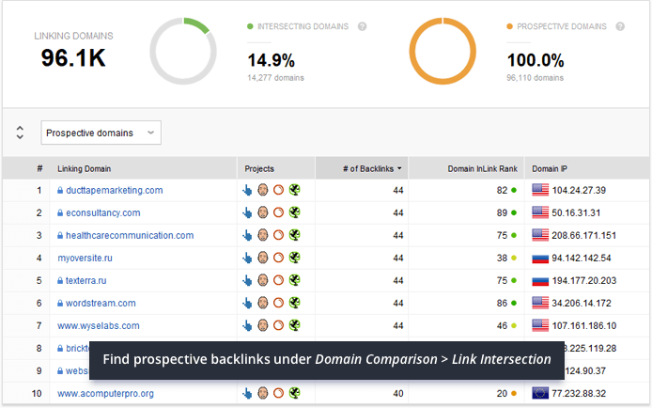The height and width of the screenshot is (408, 652).
Task: Open www.wyselabs.com link
Action: point(99,325)
